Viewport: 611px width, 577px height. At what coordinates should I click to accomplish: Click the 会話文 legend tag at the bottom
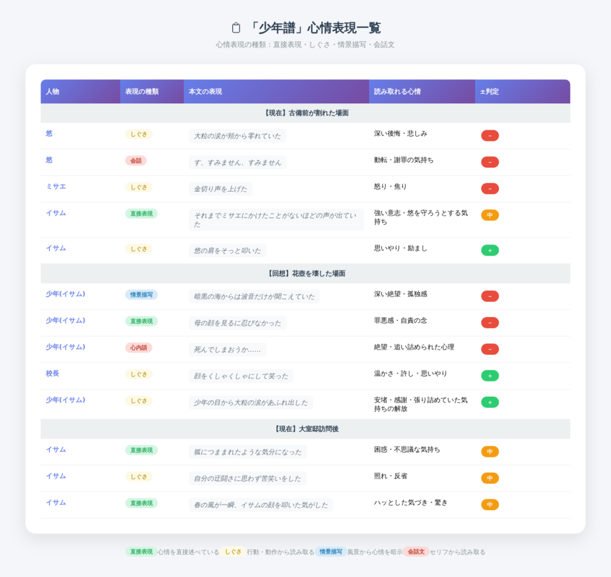[416, 552]
